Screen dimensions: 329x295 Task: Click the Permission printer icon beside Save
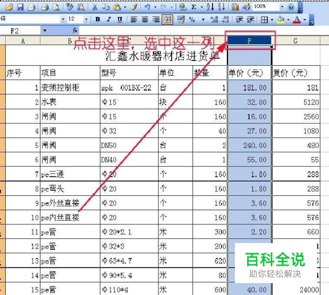[31, 7]
